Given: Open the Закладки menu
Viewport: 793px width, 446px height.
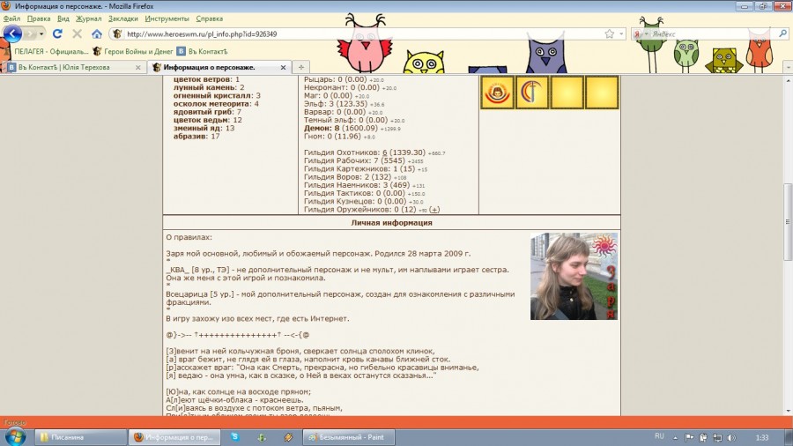Looking at the screenshot, I should click(122, 18).
